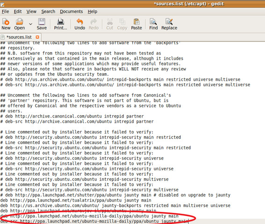Click deb-src line for ubuntu-mozilla-daily ppa

pos(94,221)
